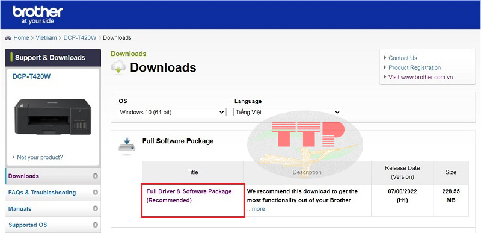
Task: Expand the description with ...more link
Action: point(256,209)
